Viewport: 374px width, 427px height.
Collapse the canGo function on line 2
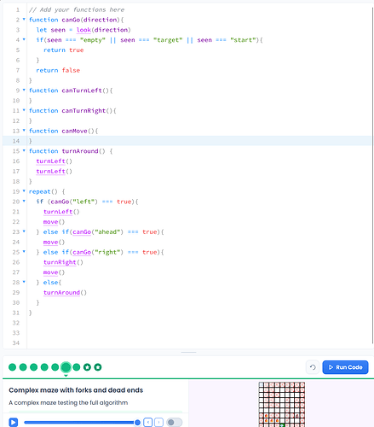[x=24, y=20]
